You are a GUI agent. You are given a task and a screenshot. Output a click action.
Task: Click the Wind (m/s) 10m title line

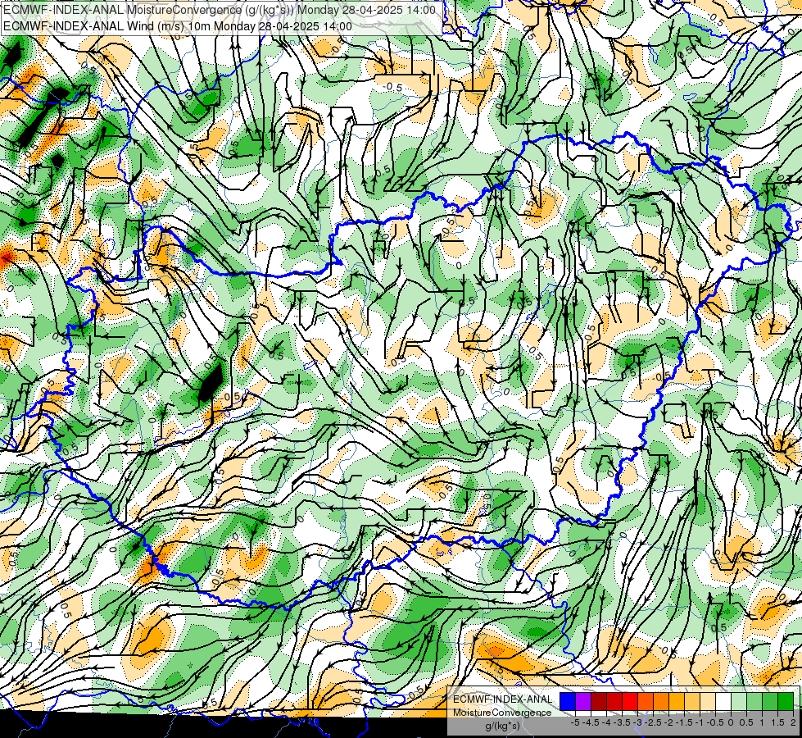pos(178,25)
